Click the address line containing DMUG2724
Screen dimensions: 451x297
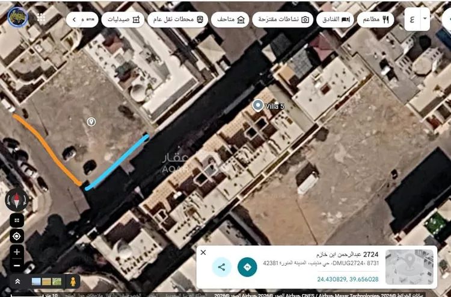[321, 263]
